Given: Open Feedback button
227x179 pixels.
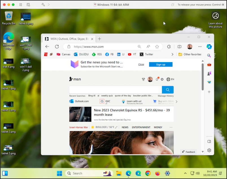Looking at the screenshot, I should [x=189, y=152].
